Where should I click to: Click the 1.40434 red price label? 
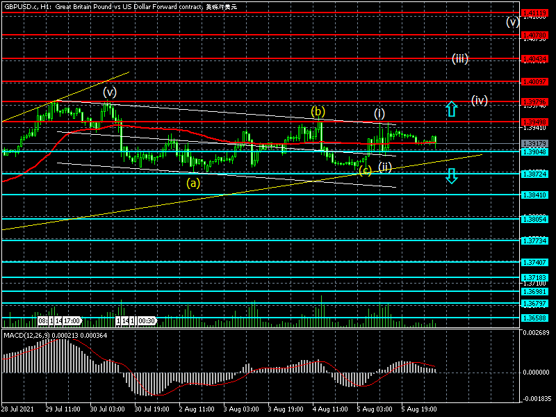pos(534,59)
